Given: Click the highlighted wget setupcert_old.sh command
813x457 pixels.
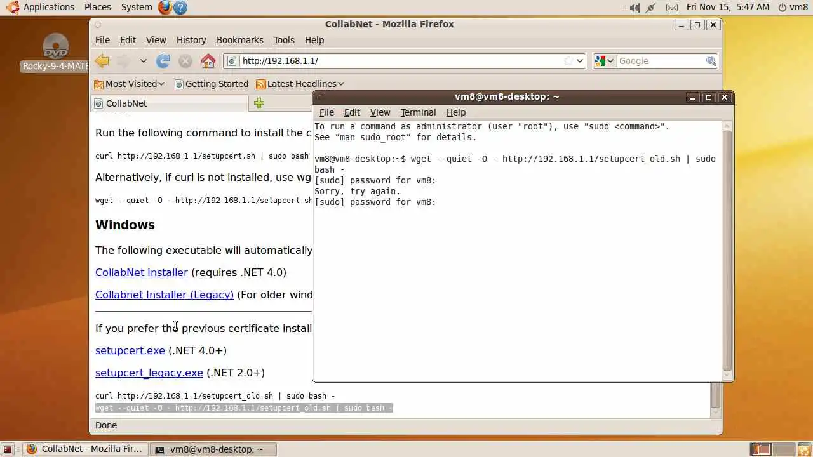Looking at the screenshot, I should (x=244, y=407).
